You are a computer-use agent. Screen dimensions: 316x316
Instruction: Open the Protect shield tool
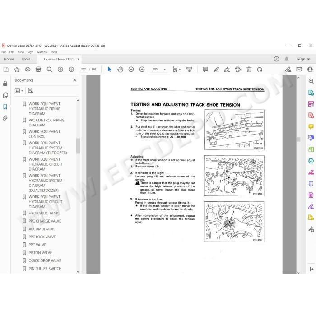coord(311,184)
